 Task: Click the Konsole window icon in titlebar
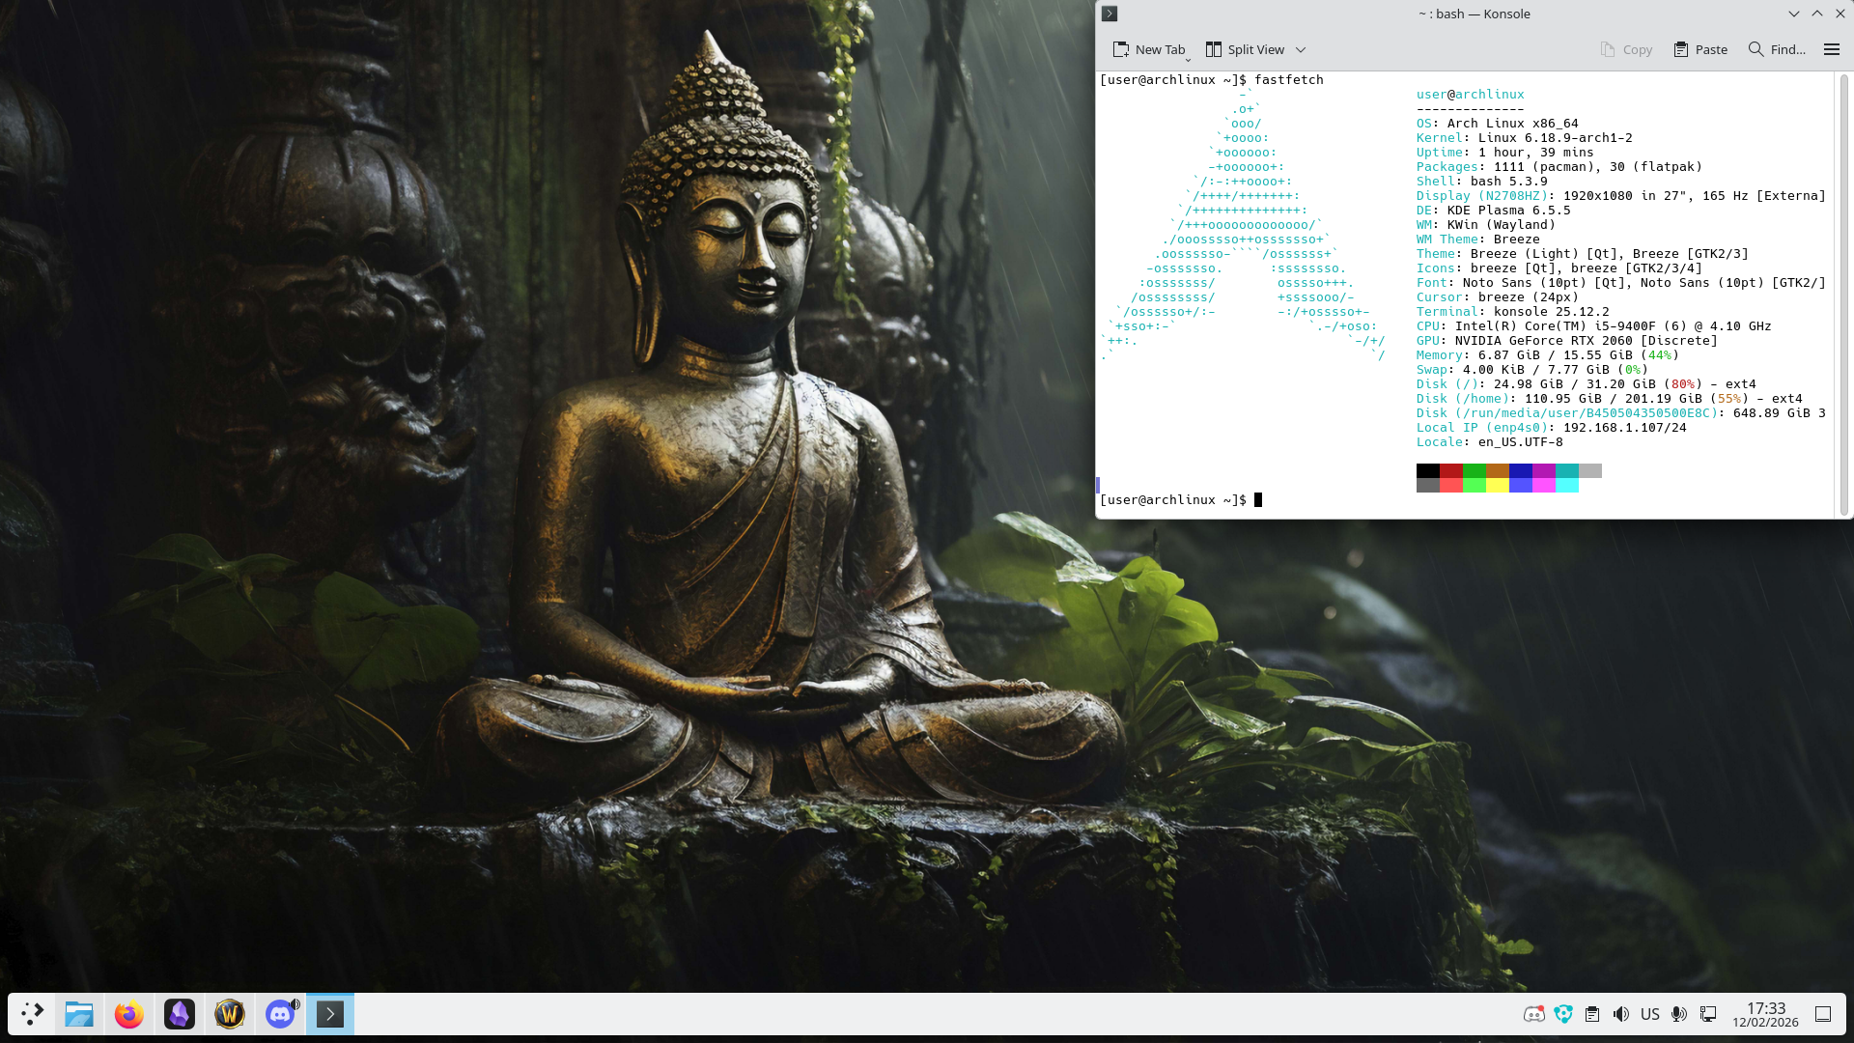tap(1110, 14)
